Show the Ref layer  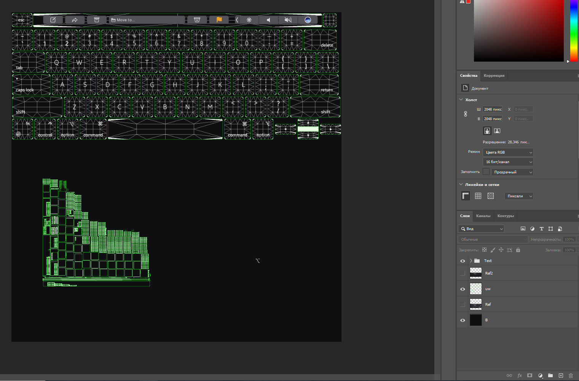point(463,304)
